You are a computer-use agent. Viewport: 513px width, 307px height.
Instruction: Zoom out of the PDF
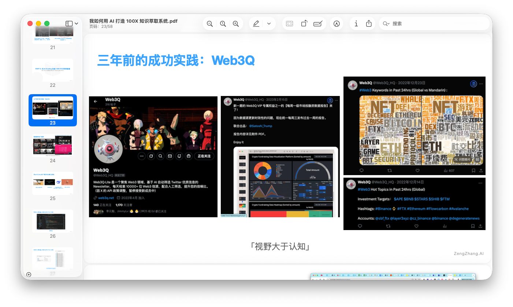tap(209, 23)
